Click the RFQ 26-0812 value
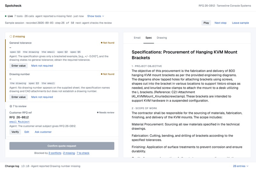256x170 pixels. [19, 117]
